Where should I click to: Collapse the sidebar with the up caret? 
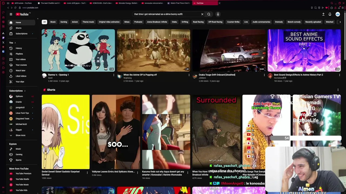(38, 19)
